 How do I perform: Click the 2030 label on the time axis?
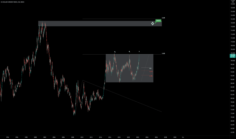[175, 137]
